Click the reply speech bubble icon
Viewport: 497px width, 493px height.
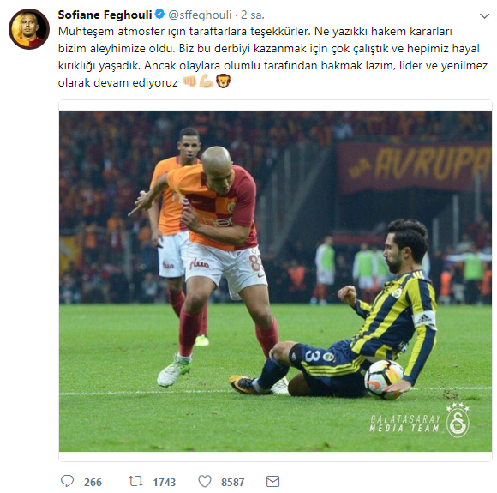tap(67, 481)
